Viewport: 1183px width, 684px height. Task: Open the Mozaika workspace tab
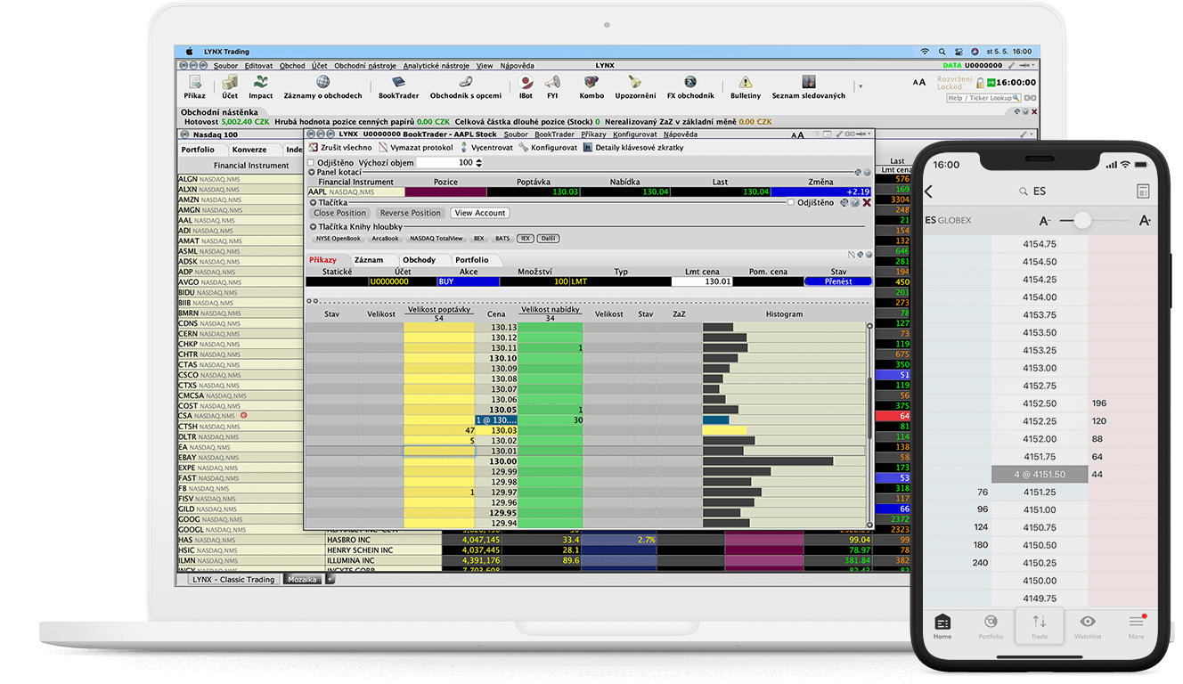(303, 579)
